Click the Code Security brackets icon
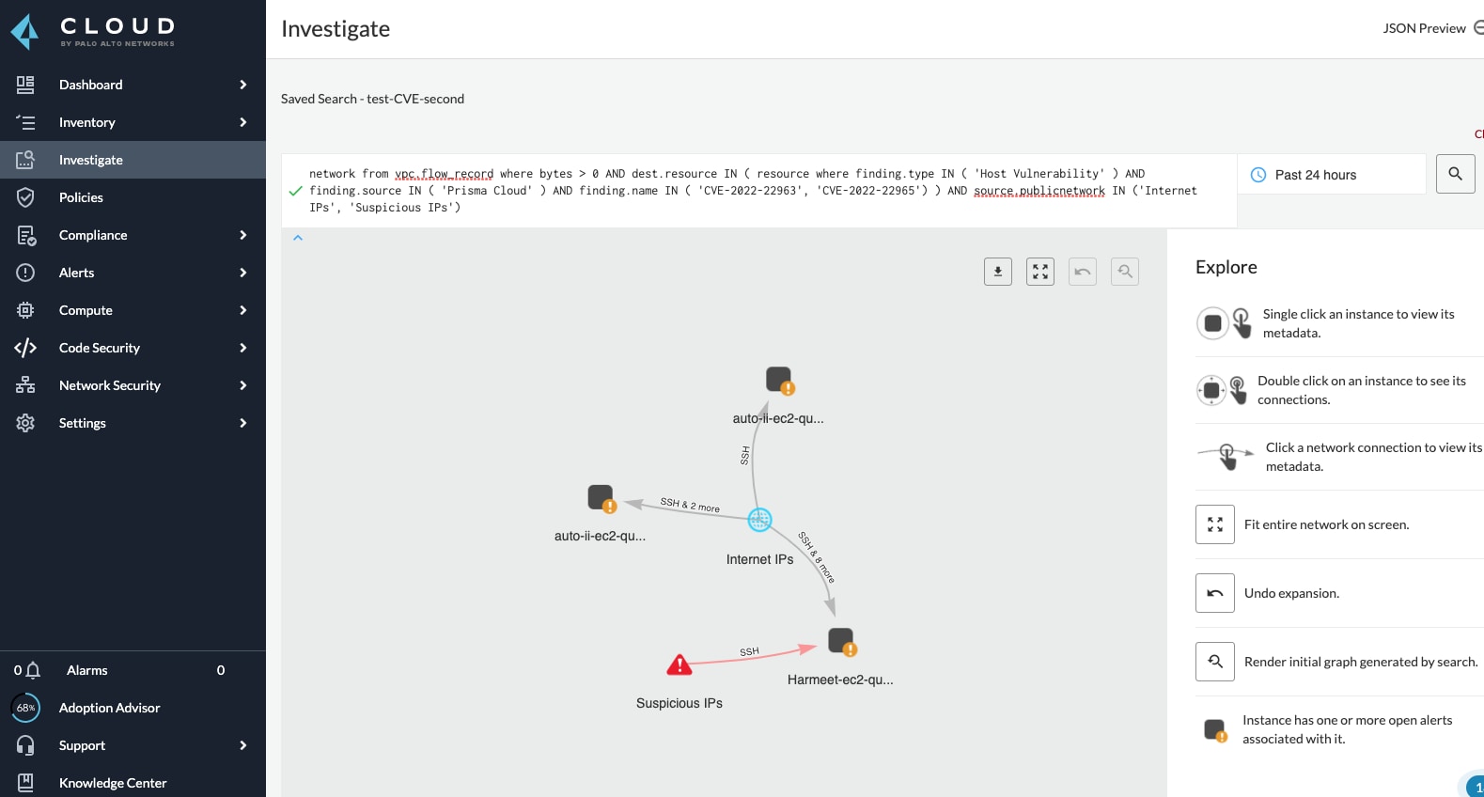The image size is (1484, 797). coord(25,348)
